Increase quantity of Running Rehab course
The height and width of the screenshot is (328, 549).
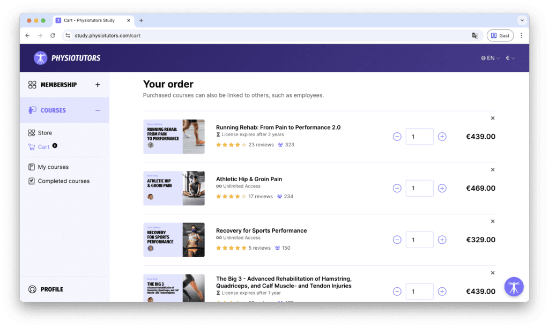(x=442, y=137)
